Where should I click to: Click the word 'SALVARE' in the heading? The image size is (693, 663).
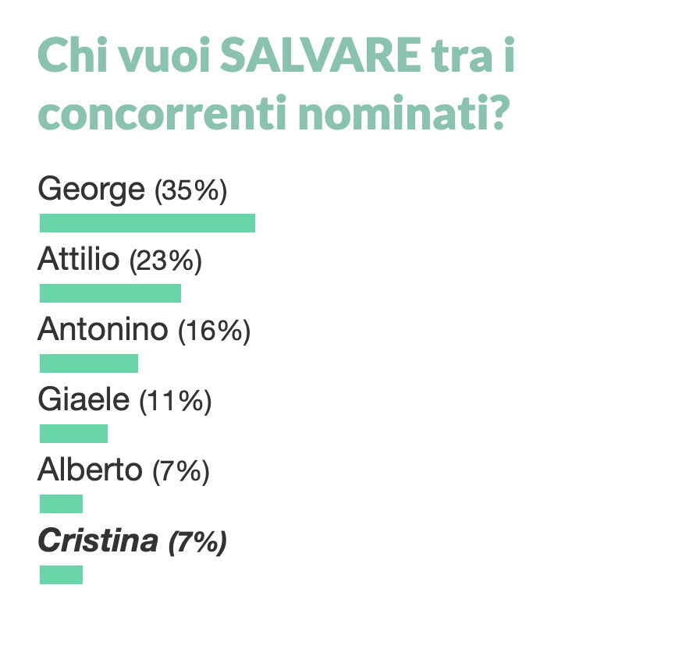[321, 55]
